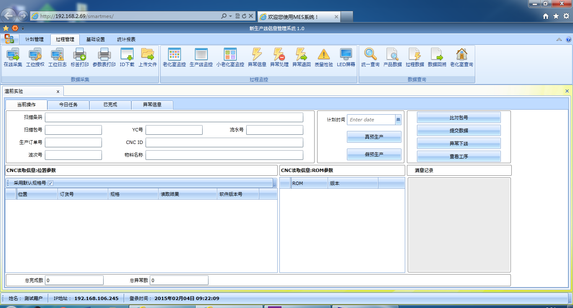Click the 提交数据 submit data button
Screen dimensions: 573x308
click(458, 131)
